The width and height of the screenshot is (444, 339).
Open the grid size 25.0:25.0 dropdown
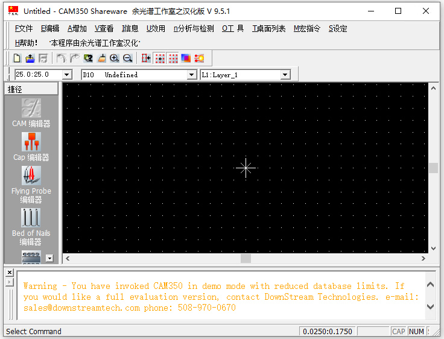point(67,75)
